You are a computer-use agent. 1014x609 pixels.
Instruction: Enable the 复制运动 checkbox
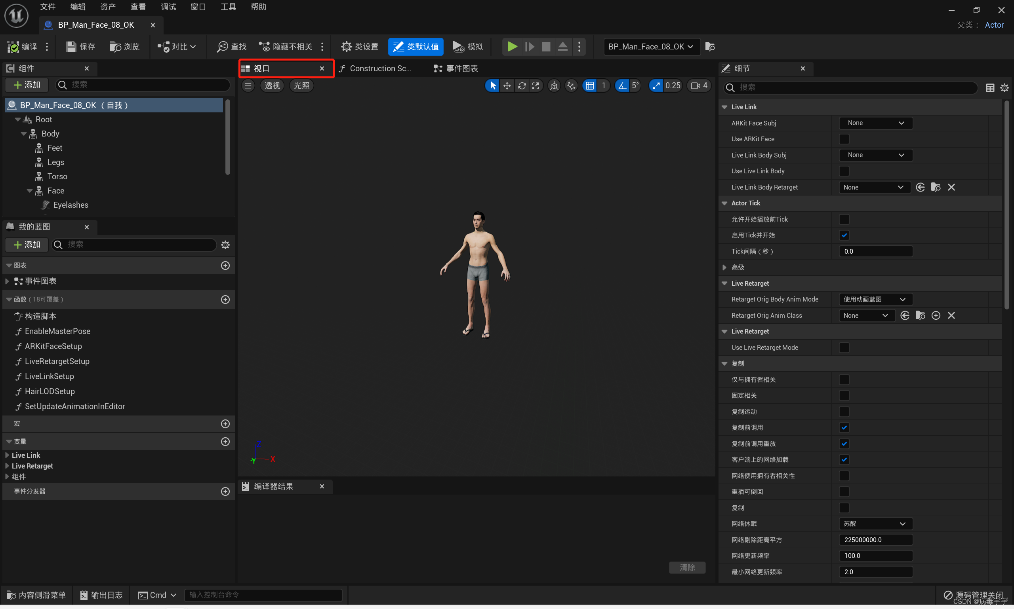844,411
